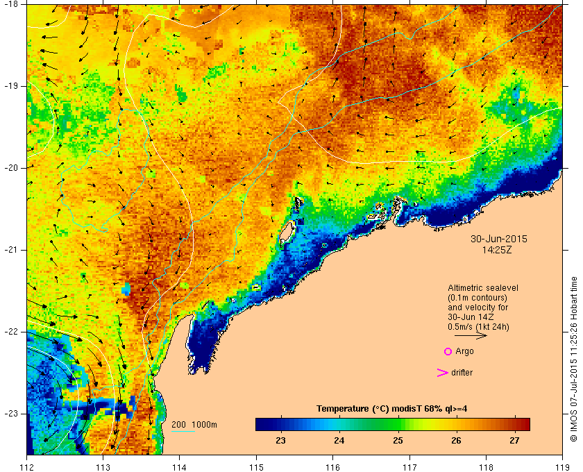Click the Temperature (°C) modisT colorbar title

pyautogui.click(x=392, y=409)
